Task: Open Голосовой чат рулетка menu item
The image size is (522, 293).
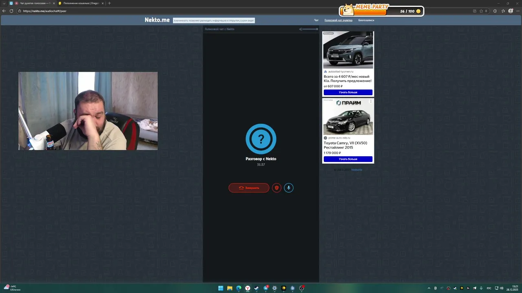Action: pos(338,20)
